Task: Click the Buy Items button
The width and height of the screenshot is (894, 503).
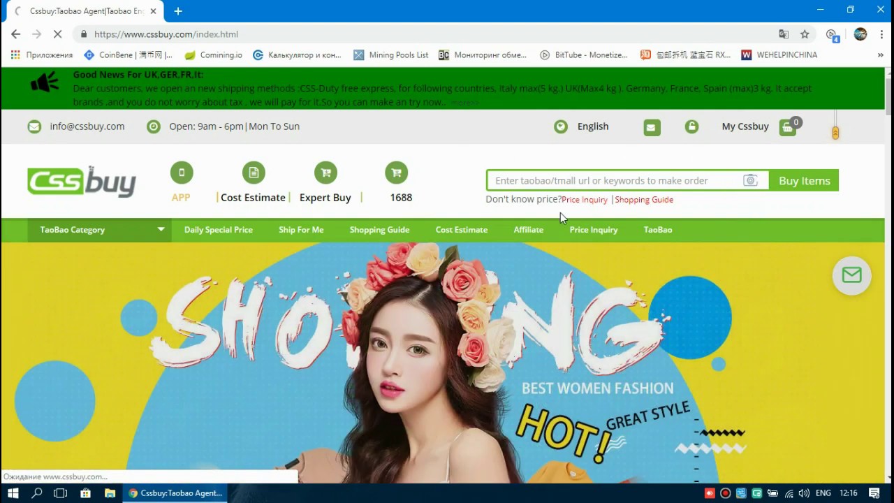Action: click(804, 180)
